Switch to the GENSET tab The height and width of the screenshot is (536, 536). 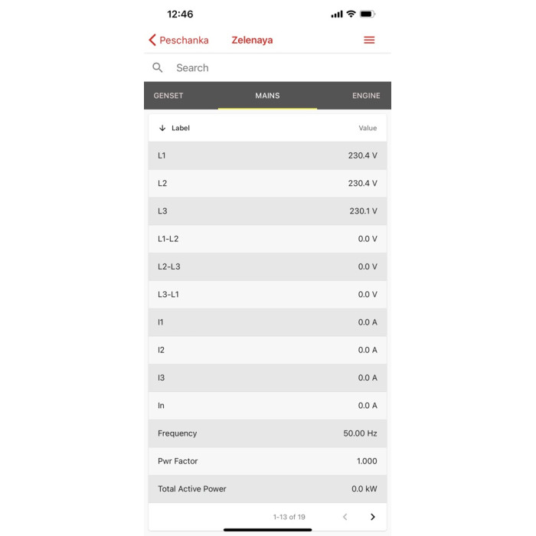pyautogui.click(x=168, y=96)
